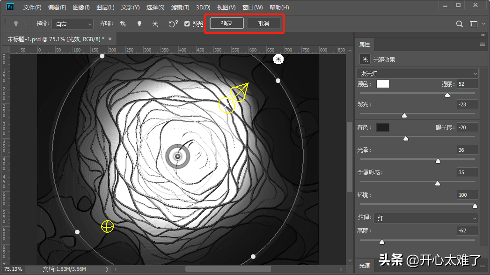
Task: Open the 属性 panel menu icon
Action: pos(482,45)
